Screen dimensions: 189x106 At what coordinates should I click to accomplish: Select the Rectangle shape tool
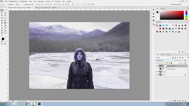(x=5, y=31)
